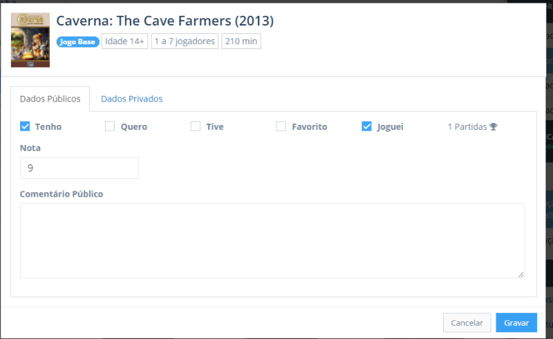The height and width of the screenshot is (339, 553).
Task: Click the Jogo Base badge
Action: pos(78,41)
